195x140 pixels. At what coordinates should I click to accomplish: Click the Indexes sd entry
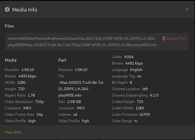75,114
